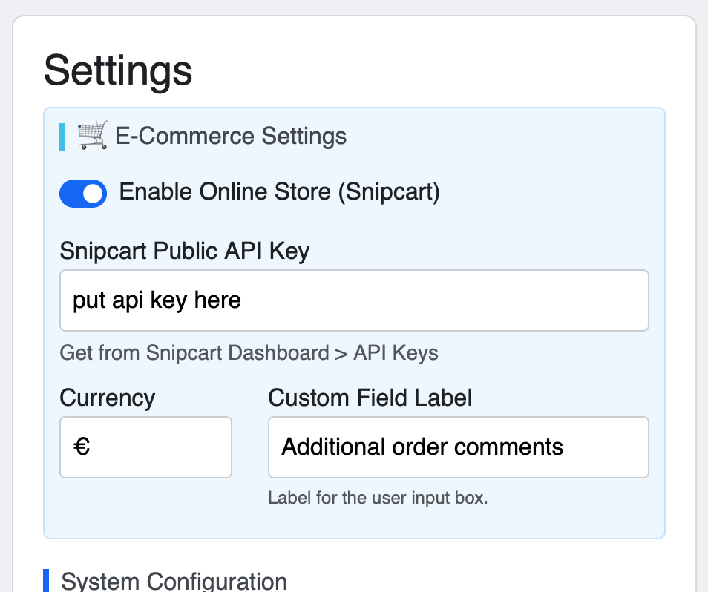
Task: Click the Enable Online Store (Snipcart) label
Action: [279, 192]
